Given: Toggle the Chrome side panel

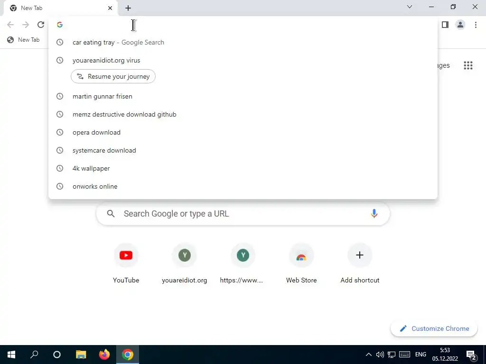Looking at the screenshot, I should [x=445, y=25].
